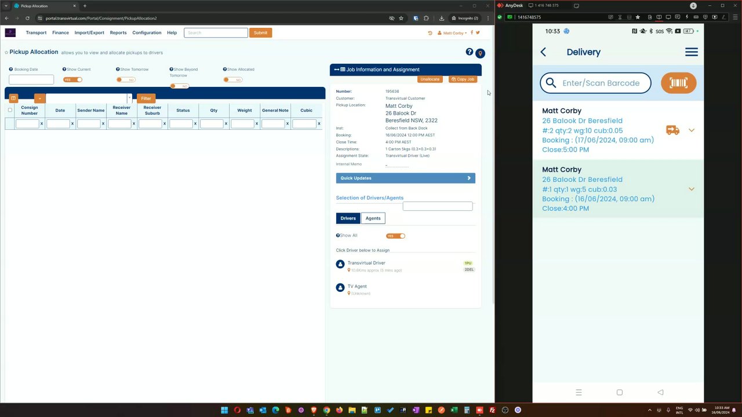This screenshot has width=742, height=417.
Task: Expand first Matt Corby delivery chevron
Action: (691, 130)
